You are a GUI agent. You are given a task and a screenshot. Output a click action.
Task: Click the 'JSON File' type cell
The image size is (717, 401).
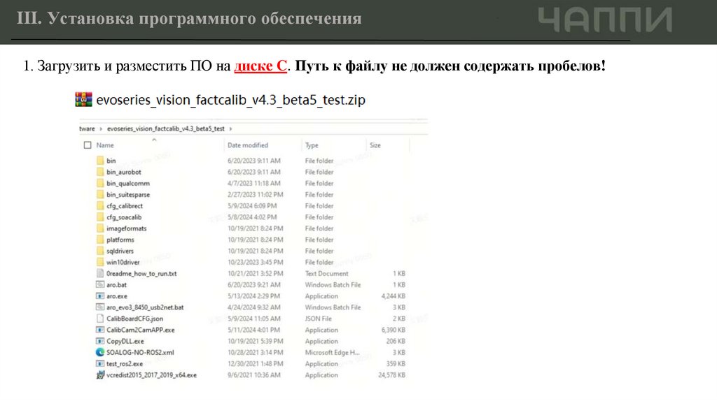click(x=319, y=319)
